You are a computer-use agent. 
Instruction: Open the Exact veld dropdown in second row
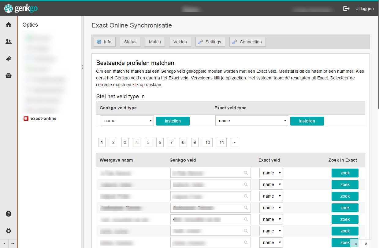[271, 184]
